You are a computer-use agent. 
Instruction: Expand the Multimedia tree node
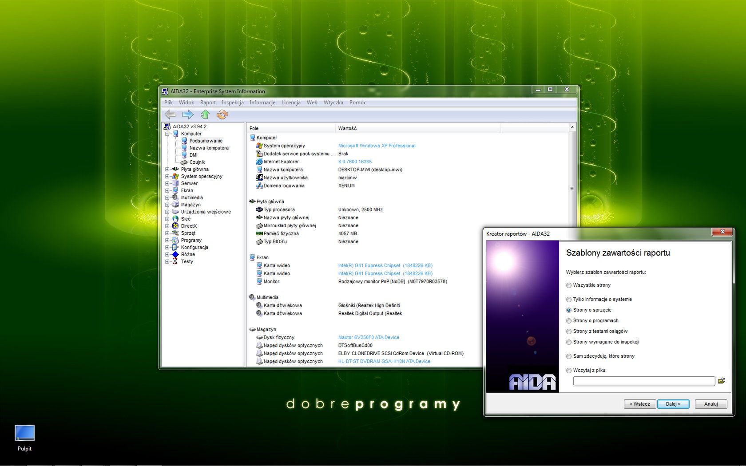[167, 197]
